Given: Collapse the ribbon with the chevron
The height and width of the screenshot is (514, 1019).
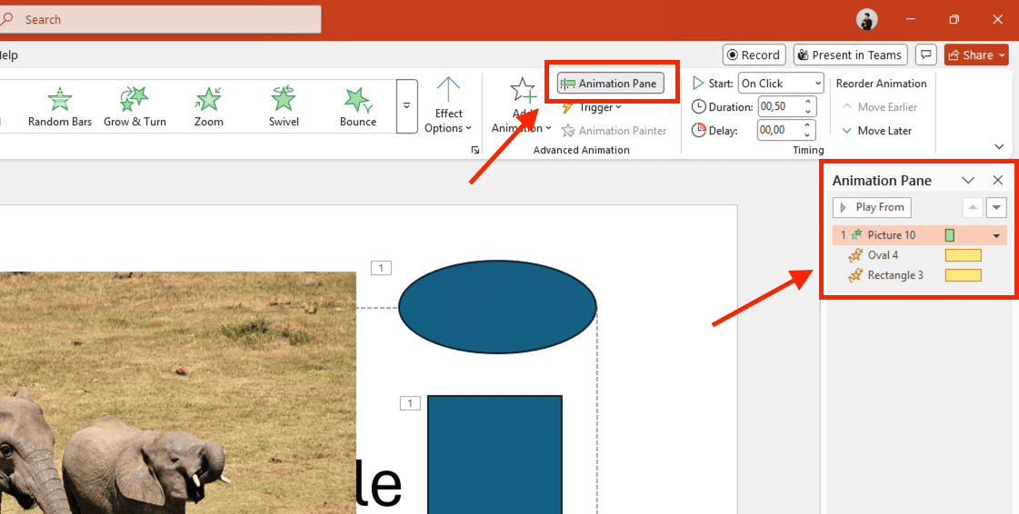Looking at the screenshot, I should click(999, 147).
